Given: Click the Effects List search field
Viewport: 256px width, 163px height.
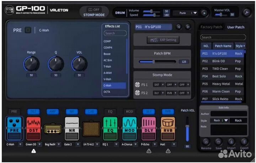Looking at the screenshot, I should click(115, 33).
